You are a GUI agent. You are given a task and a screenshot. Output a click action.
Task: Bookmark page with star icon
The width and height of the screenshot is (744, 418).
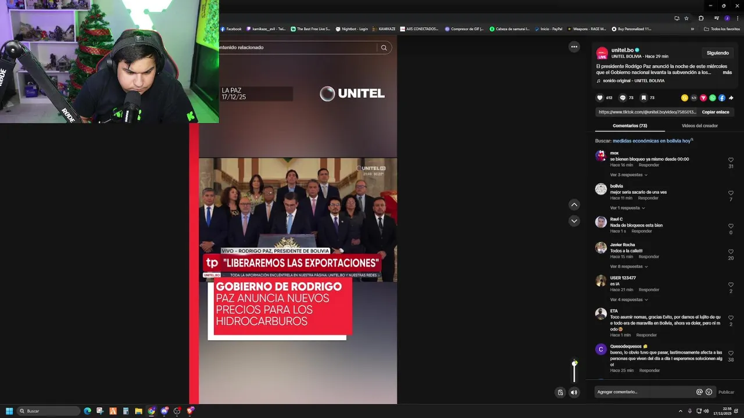coord(686,18)
